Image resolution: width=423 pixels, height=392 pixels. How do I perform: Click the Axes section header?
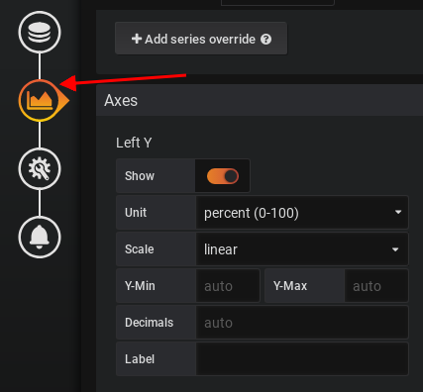pyautogui.click(x=260, y=100)
